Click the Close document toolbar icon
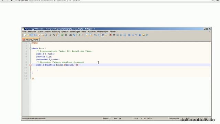Screen dimensions: 220x124 pos(39,35)
